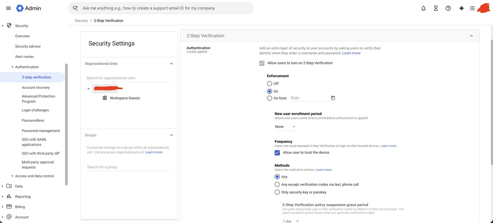493x223 pixels.
Task: Expand the Reporting sidebar arrow
Action: click(x=3, y=196)
